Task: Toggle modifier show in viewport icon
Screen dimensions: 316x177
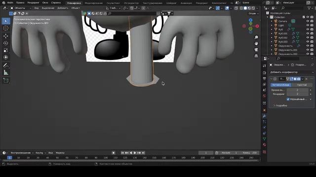Action: coord(295,79)
